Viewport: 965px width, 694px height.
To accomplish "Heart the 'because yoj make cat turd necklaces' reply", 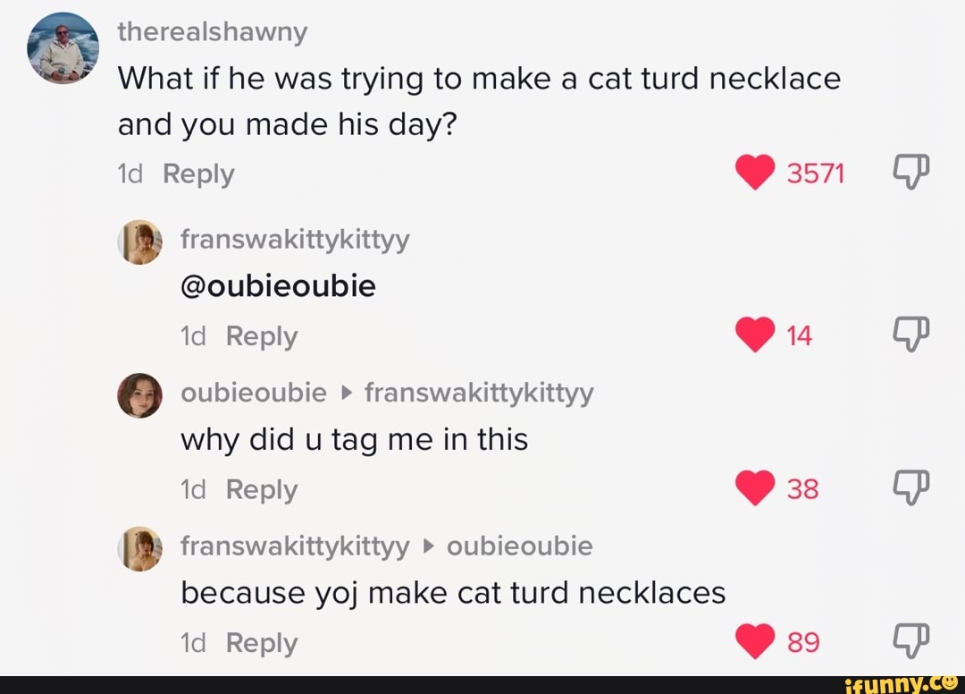I will pyautogui.click(x=756, y=640).
